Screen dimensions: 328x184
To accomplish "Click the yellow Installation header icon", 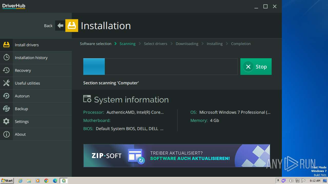I will pyautogui.click(x=72, y=26).
